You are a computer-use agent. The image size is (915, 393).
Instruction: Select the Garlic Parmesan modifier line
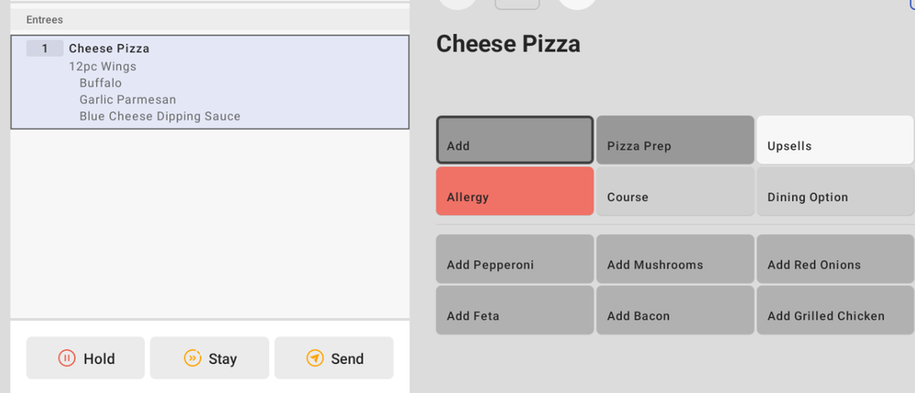[127, 100]
